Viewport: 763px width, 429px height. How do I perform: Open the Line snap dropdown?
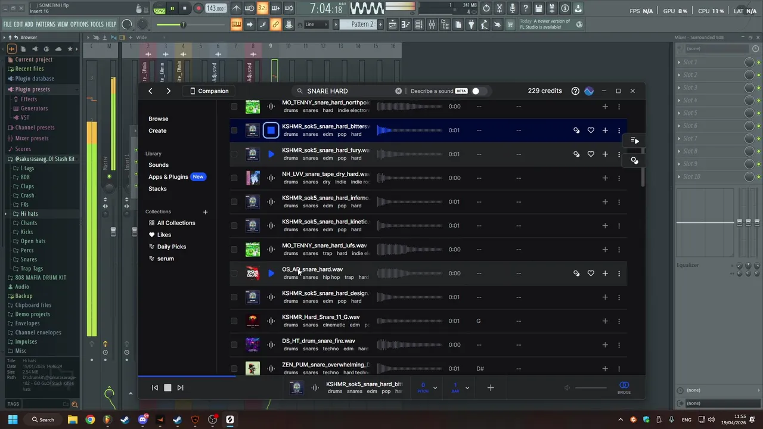point(316,24)
